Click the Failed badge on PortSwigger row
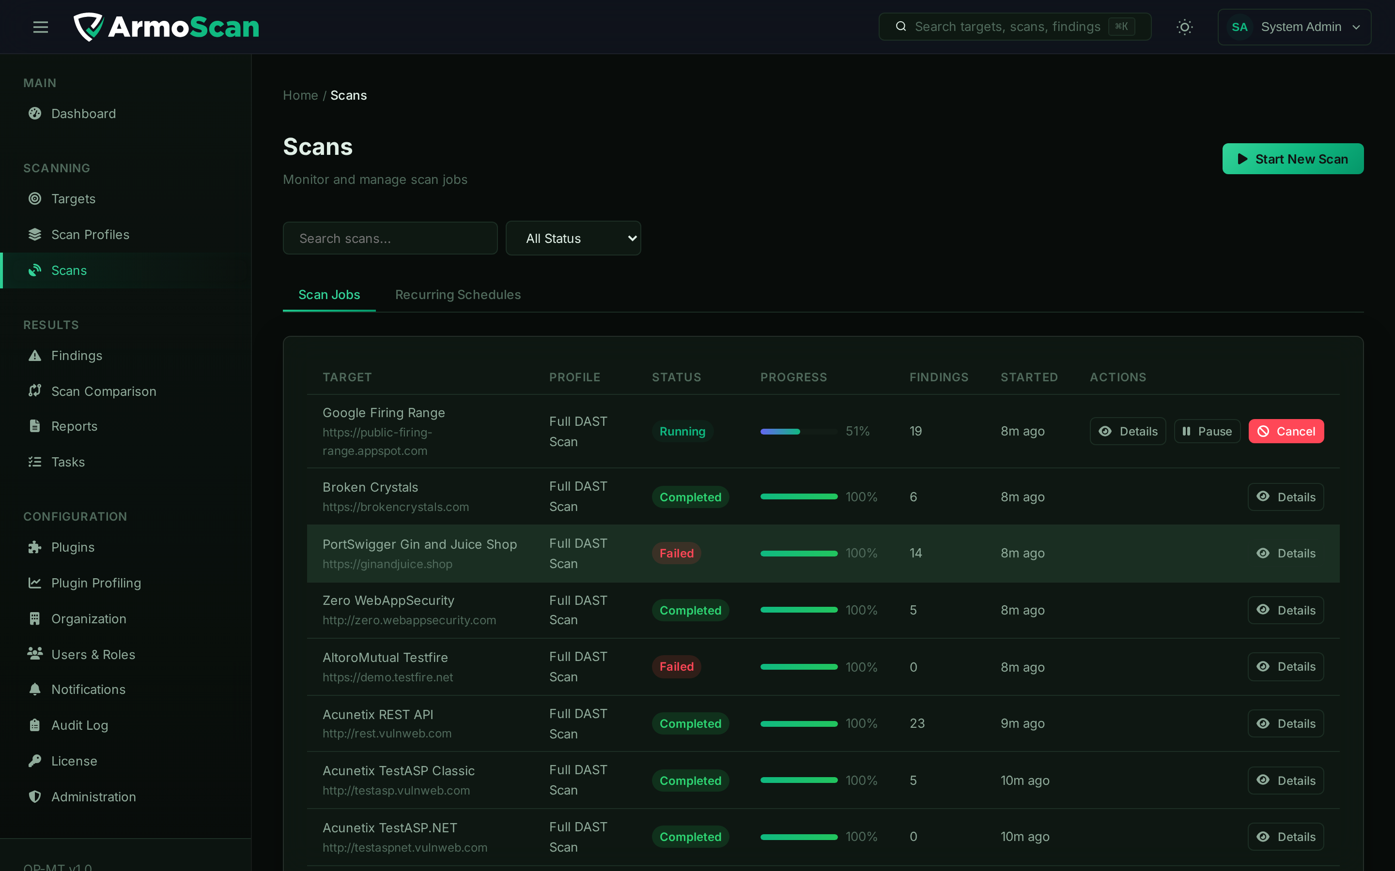Viewport: 1395px width, 871px height. [676, 553]
